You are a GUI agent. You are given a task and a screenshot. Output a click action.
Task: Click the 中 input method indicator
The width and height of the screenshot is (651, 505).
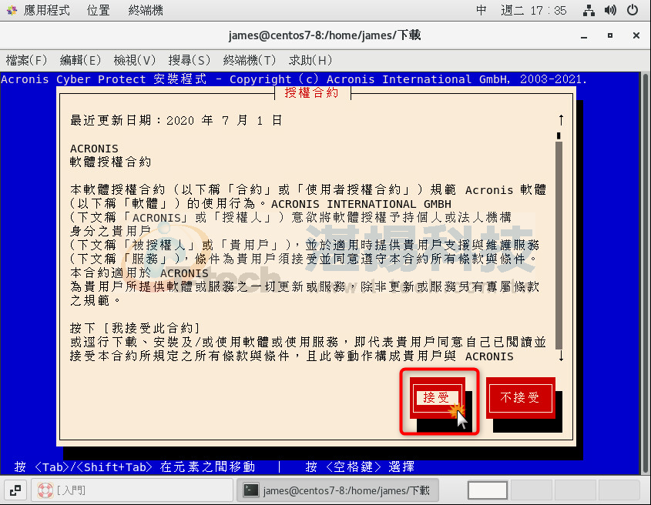[482, 10]
